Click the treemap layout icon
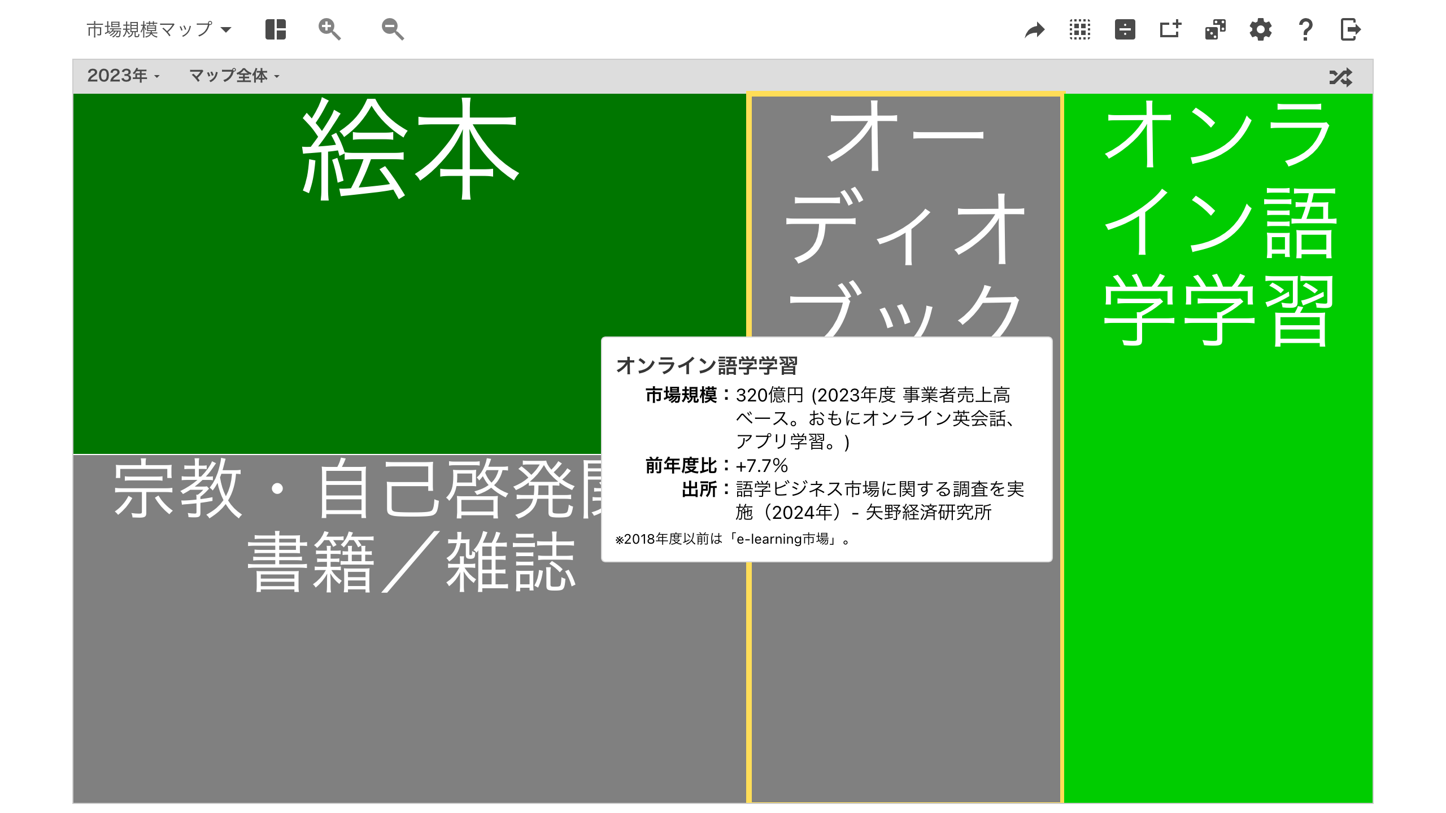This screenshot has width=1446, height=813. pos(276,29)
